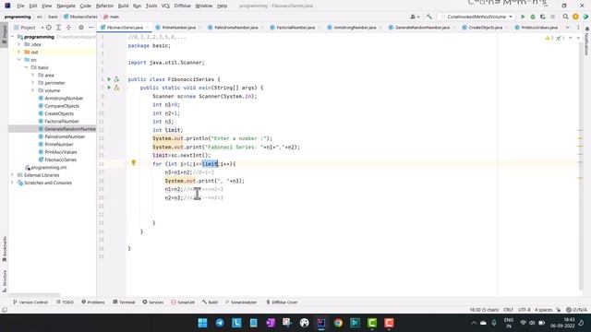Switch to GenerateRandomNumber.java tab
The image size is (591, 332).
coord(422,28)
